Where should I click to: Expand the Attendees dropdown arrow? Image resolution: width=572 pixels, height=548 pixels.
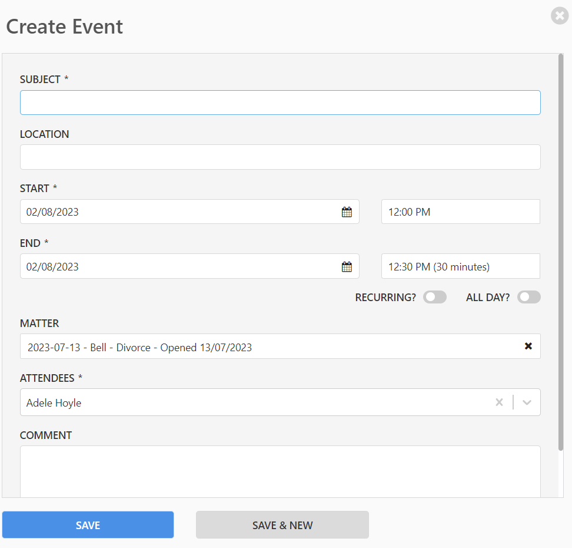[x=527, y=402]
